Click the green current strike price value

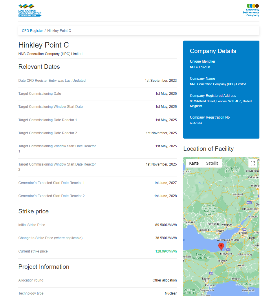(x=166, y=251)
